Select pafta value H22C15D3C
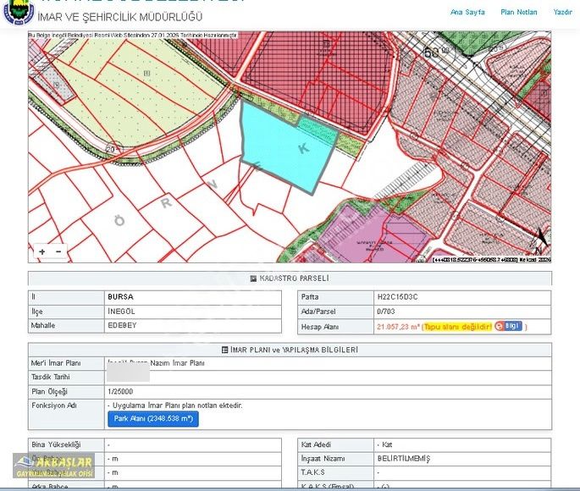The height and width of the screenshot is (491, 580). 398,297
